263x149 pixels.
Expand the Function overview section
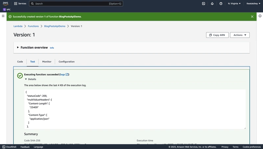click(18, 47)
